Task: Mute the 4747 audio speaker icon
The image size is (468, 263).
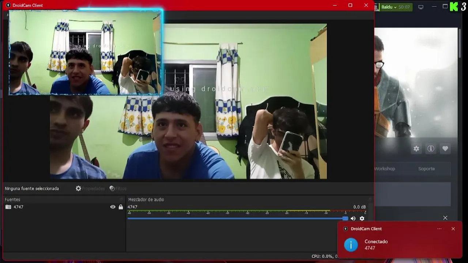Action: pos(353,218)
